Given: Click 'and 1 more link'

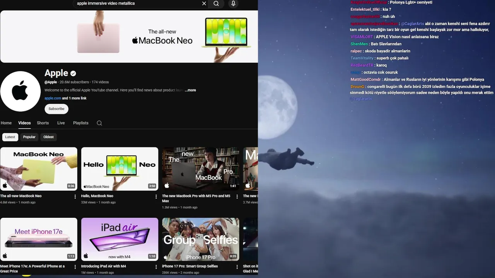Looking at the screenshot, I should pyautogui.click(x=74, y=98).
